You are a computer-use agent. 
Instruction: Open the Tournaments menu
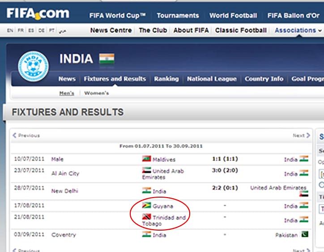(178, 16)
